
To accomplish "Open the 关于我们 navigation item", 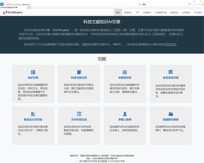I will 198,12.
